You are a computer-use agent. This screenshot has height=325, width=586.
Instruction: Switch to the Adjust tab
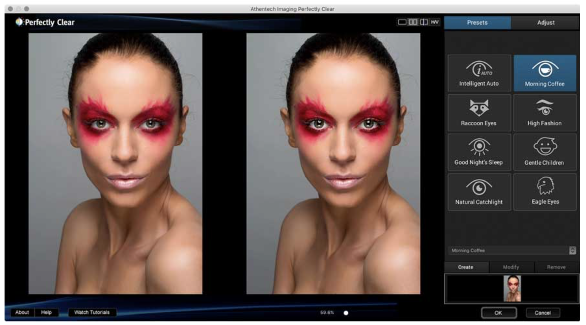pyautogui.click(x=545, y=23)
